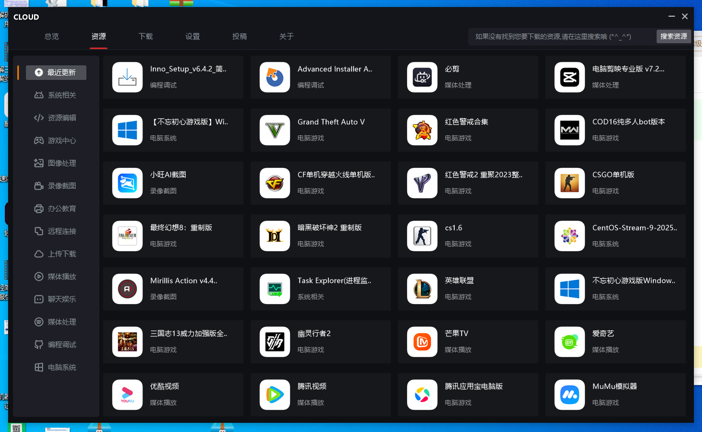Open the 录像截图 sidebar category
702x432 pixels.
click(x=56, y=186)
